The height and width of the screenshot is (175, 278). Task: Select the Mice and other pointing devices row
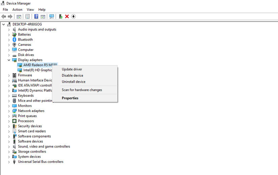click(x=35, y=100)
